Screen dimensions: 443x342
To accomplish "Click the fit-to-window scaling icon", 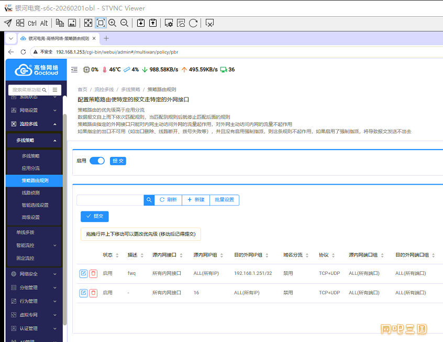I will 101,23.
